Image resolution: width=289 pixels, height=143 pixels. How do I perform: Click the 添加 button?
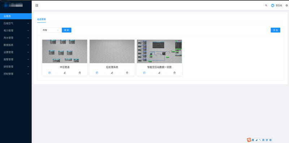click(x=275, y=30)
